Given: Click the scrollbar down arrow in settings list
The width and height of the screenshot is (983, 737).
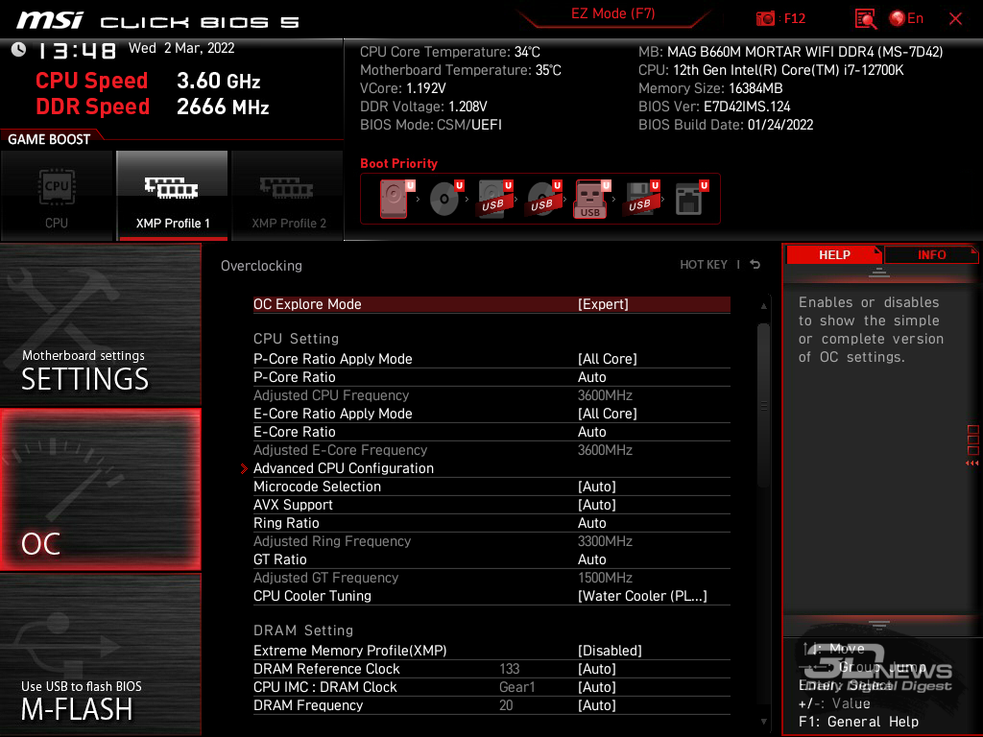Looking at the screenshot, I should pyautogui.click(x=763, y=722).
